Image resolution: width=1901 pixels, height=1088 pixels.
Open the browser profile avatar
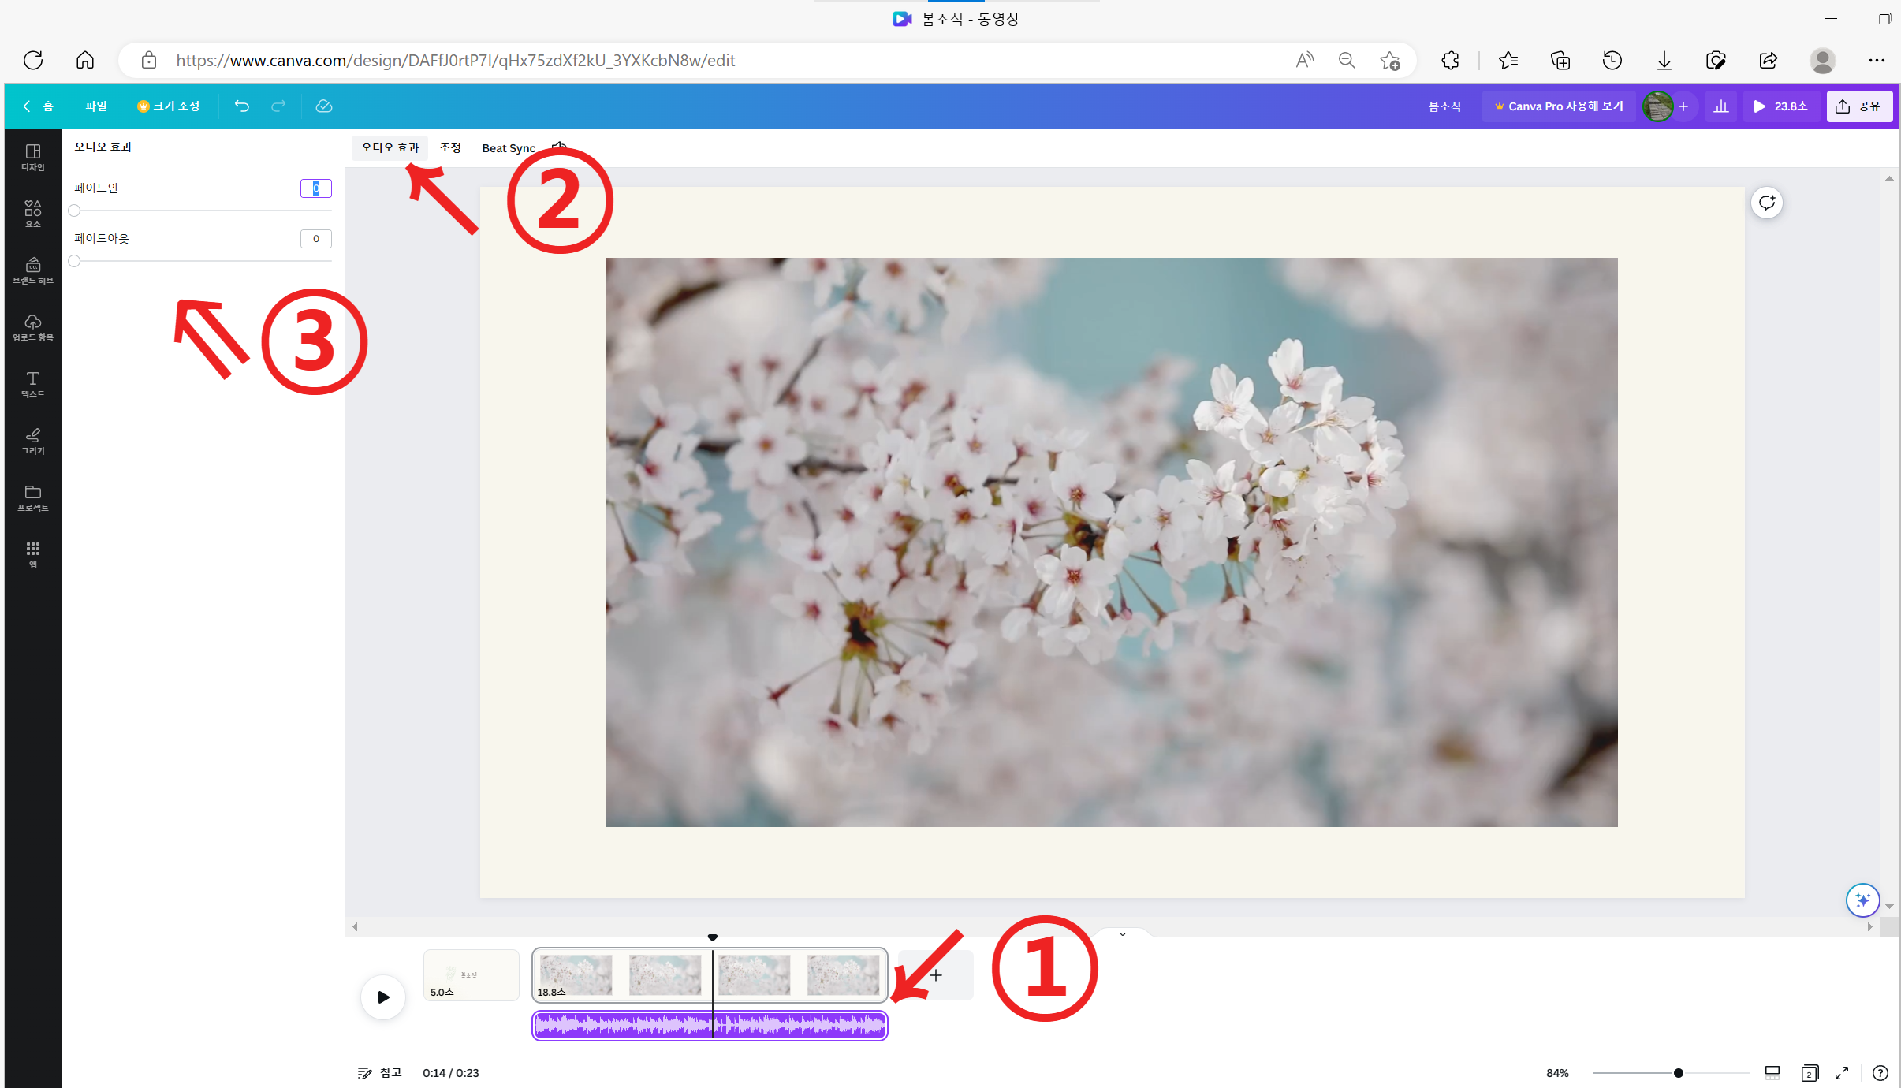(x=1822, y=60)
